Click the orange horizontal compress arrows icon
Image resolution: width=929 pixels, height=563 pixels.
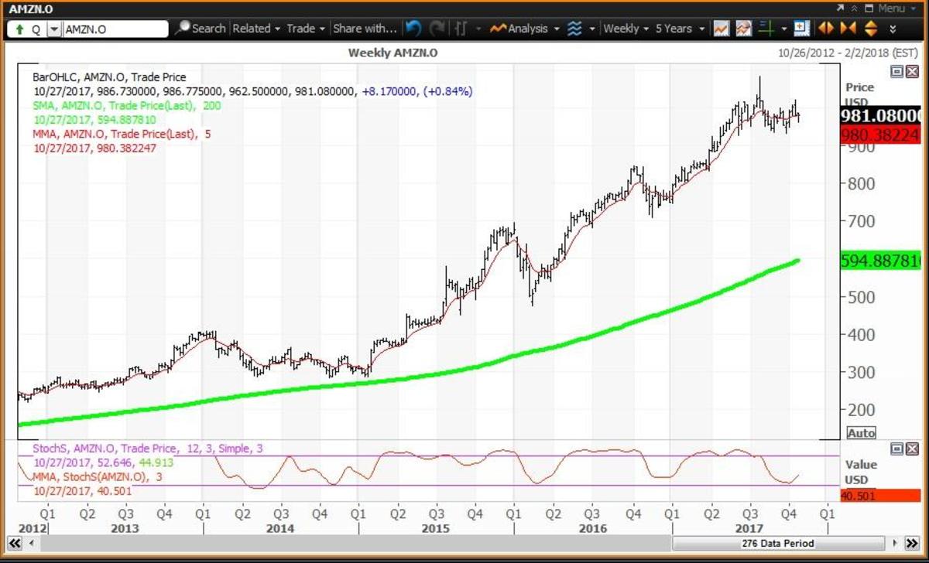pyautogui.click(x=848, y=29)
